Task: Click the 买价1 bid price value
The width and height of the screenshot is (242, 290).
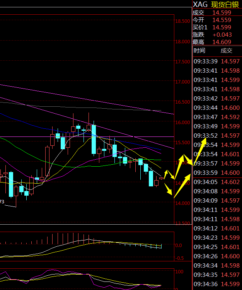Action: tap(222, 27)
